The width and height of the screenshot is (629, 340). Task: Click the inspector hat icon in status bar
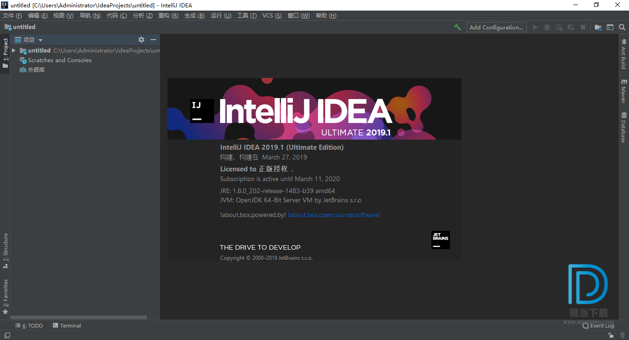click(x=623, y=335)
